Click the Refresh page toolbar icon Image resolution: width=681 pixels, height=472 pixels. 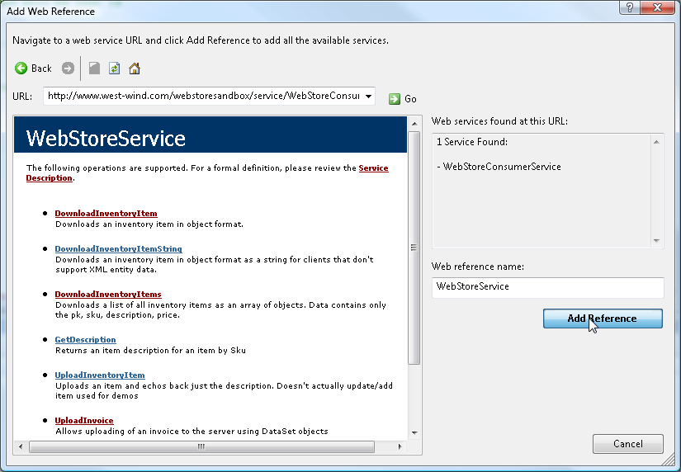tap(114, 68)
